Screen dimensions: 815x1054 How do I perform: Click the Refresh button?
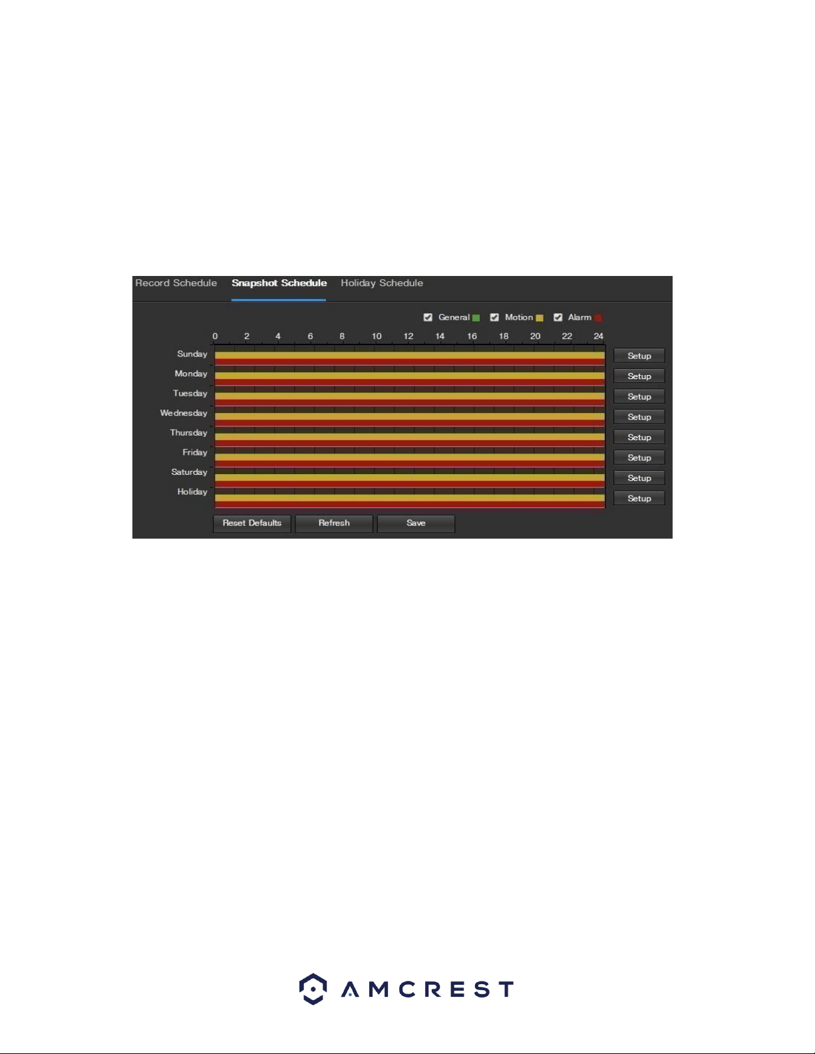point(334,523)
